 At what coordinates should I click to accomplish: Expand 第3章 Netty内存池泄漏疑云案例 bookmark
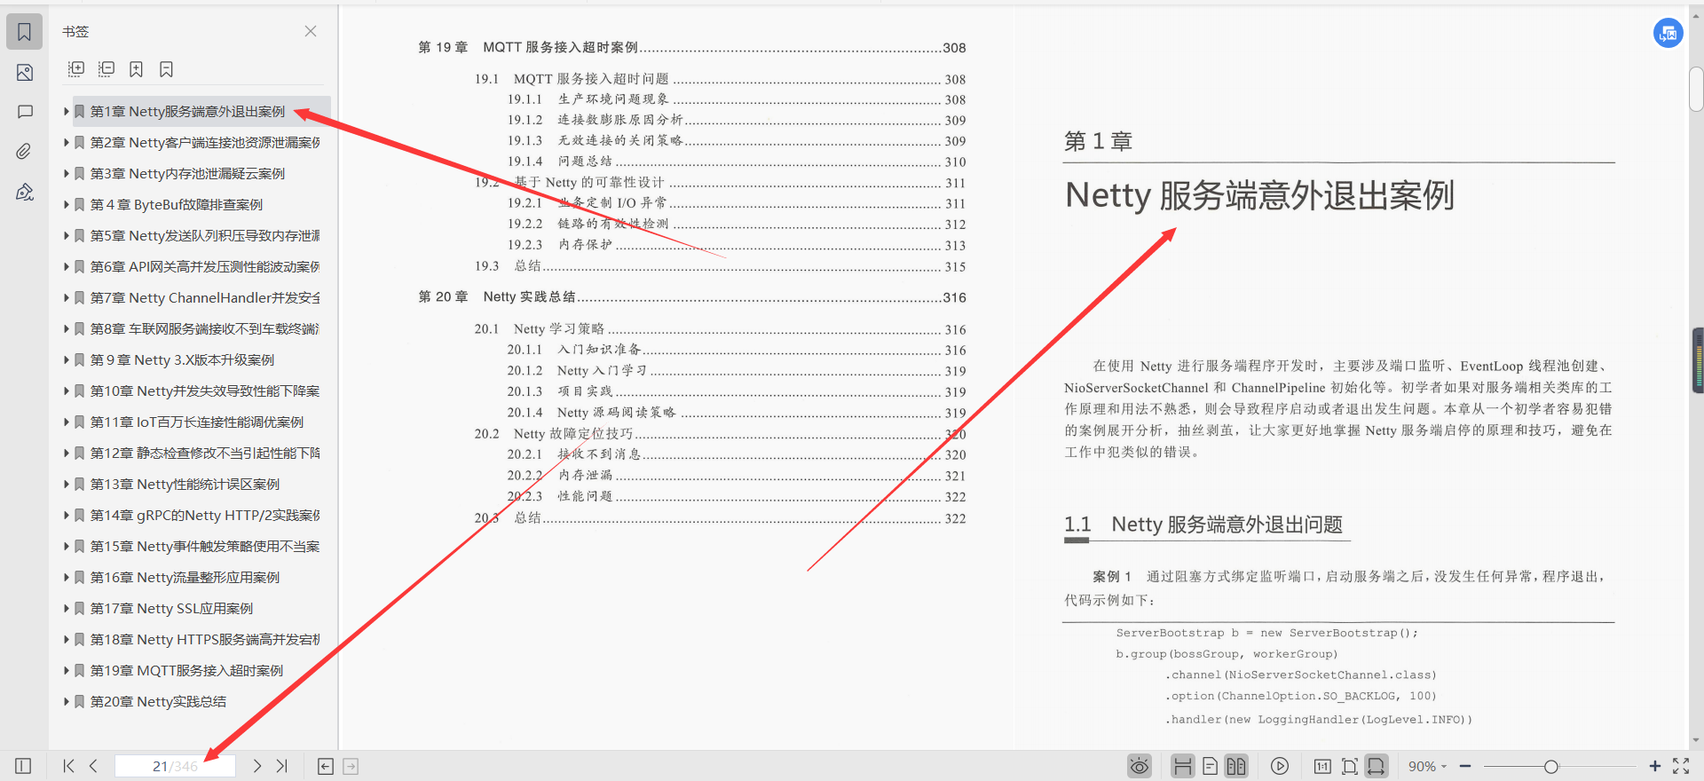(67, 174)
